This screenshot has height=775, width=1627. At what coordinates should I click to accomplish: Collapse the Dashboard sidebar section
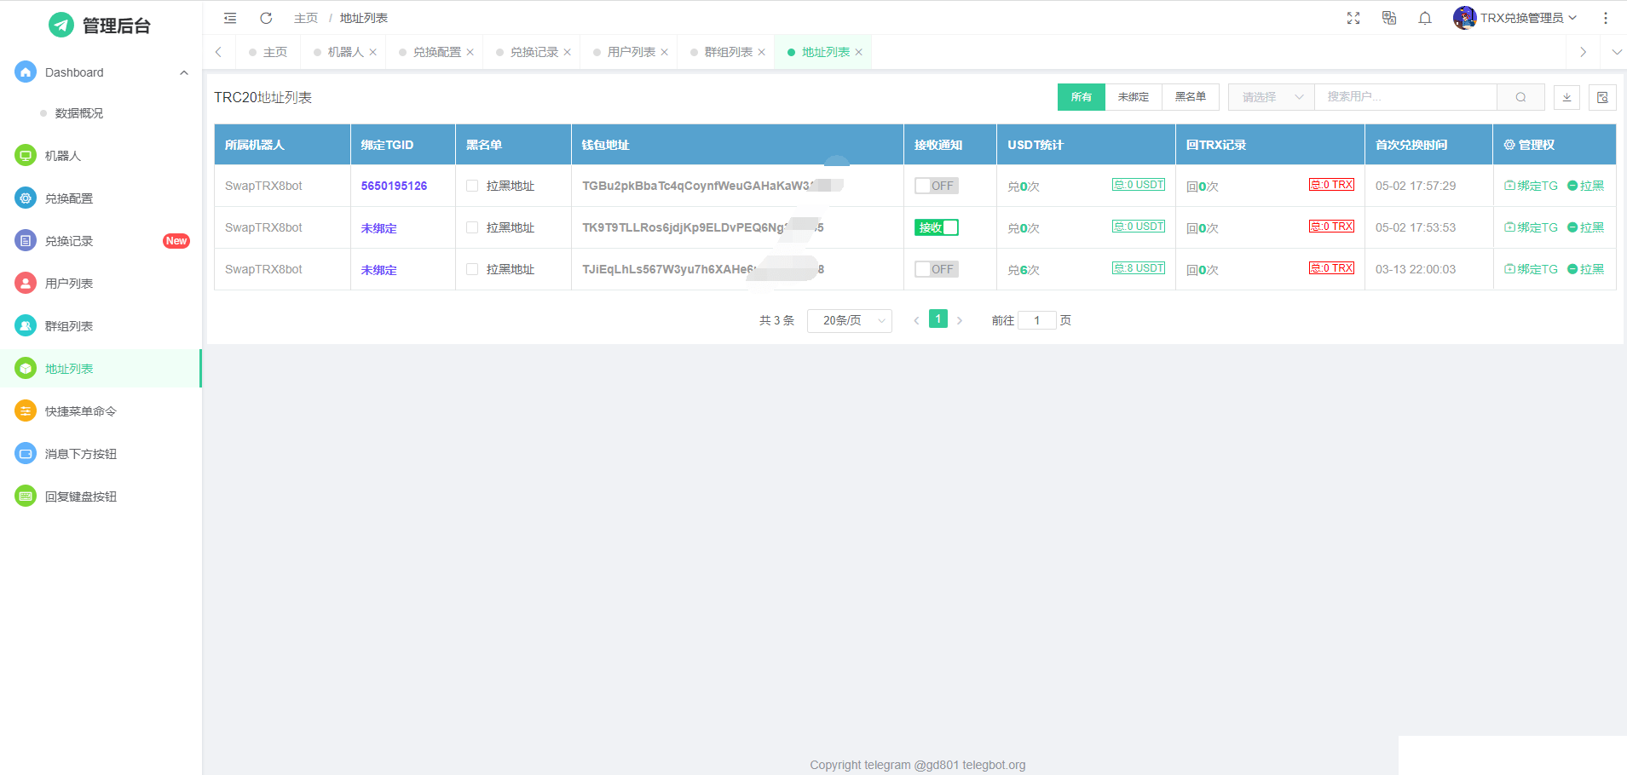[184, 72]
